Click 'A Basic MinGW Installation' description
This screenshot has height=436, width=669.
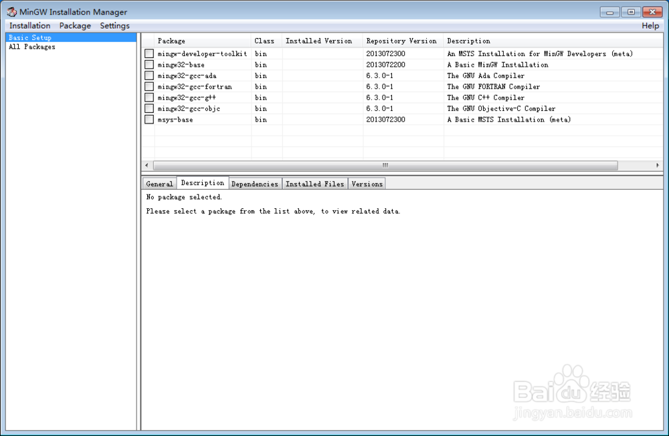click(x=498, y=65)
